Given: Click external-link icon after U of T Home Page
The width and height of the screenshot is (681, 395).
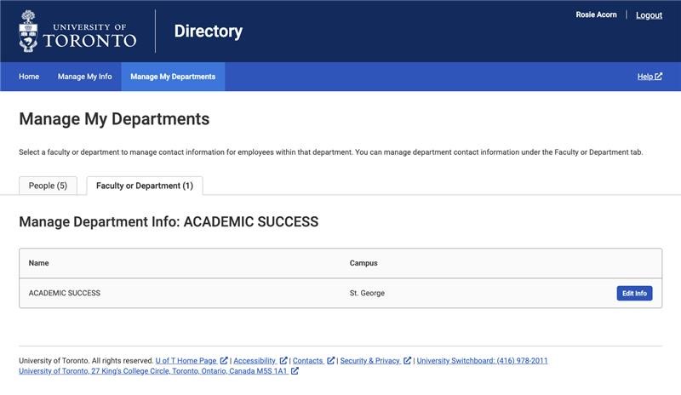Looking at the screenshot, I should pyautogui.click(x=224, y=360).
